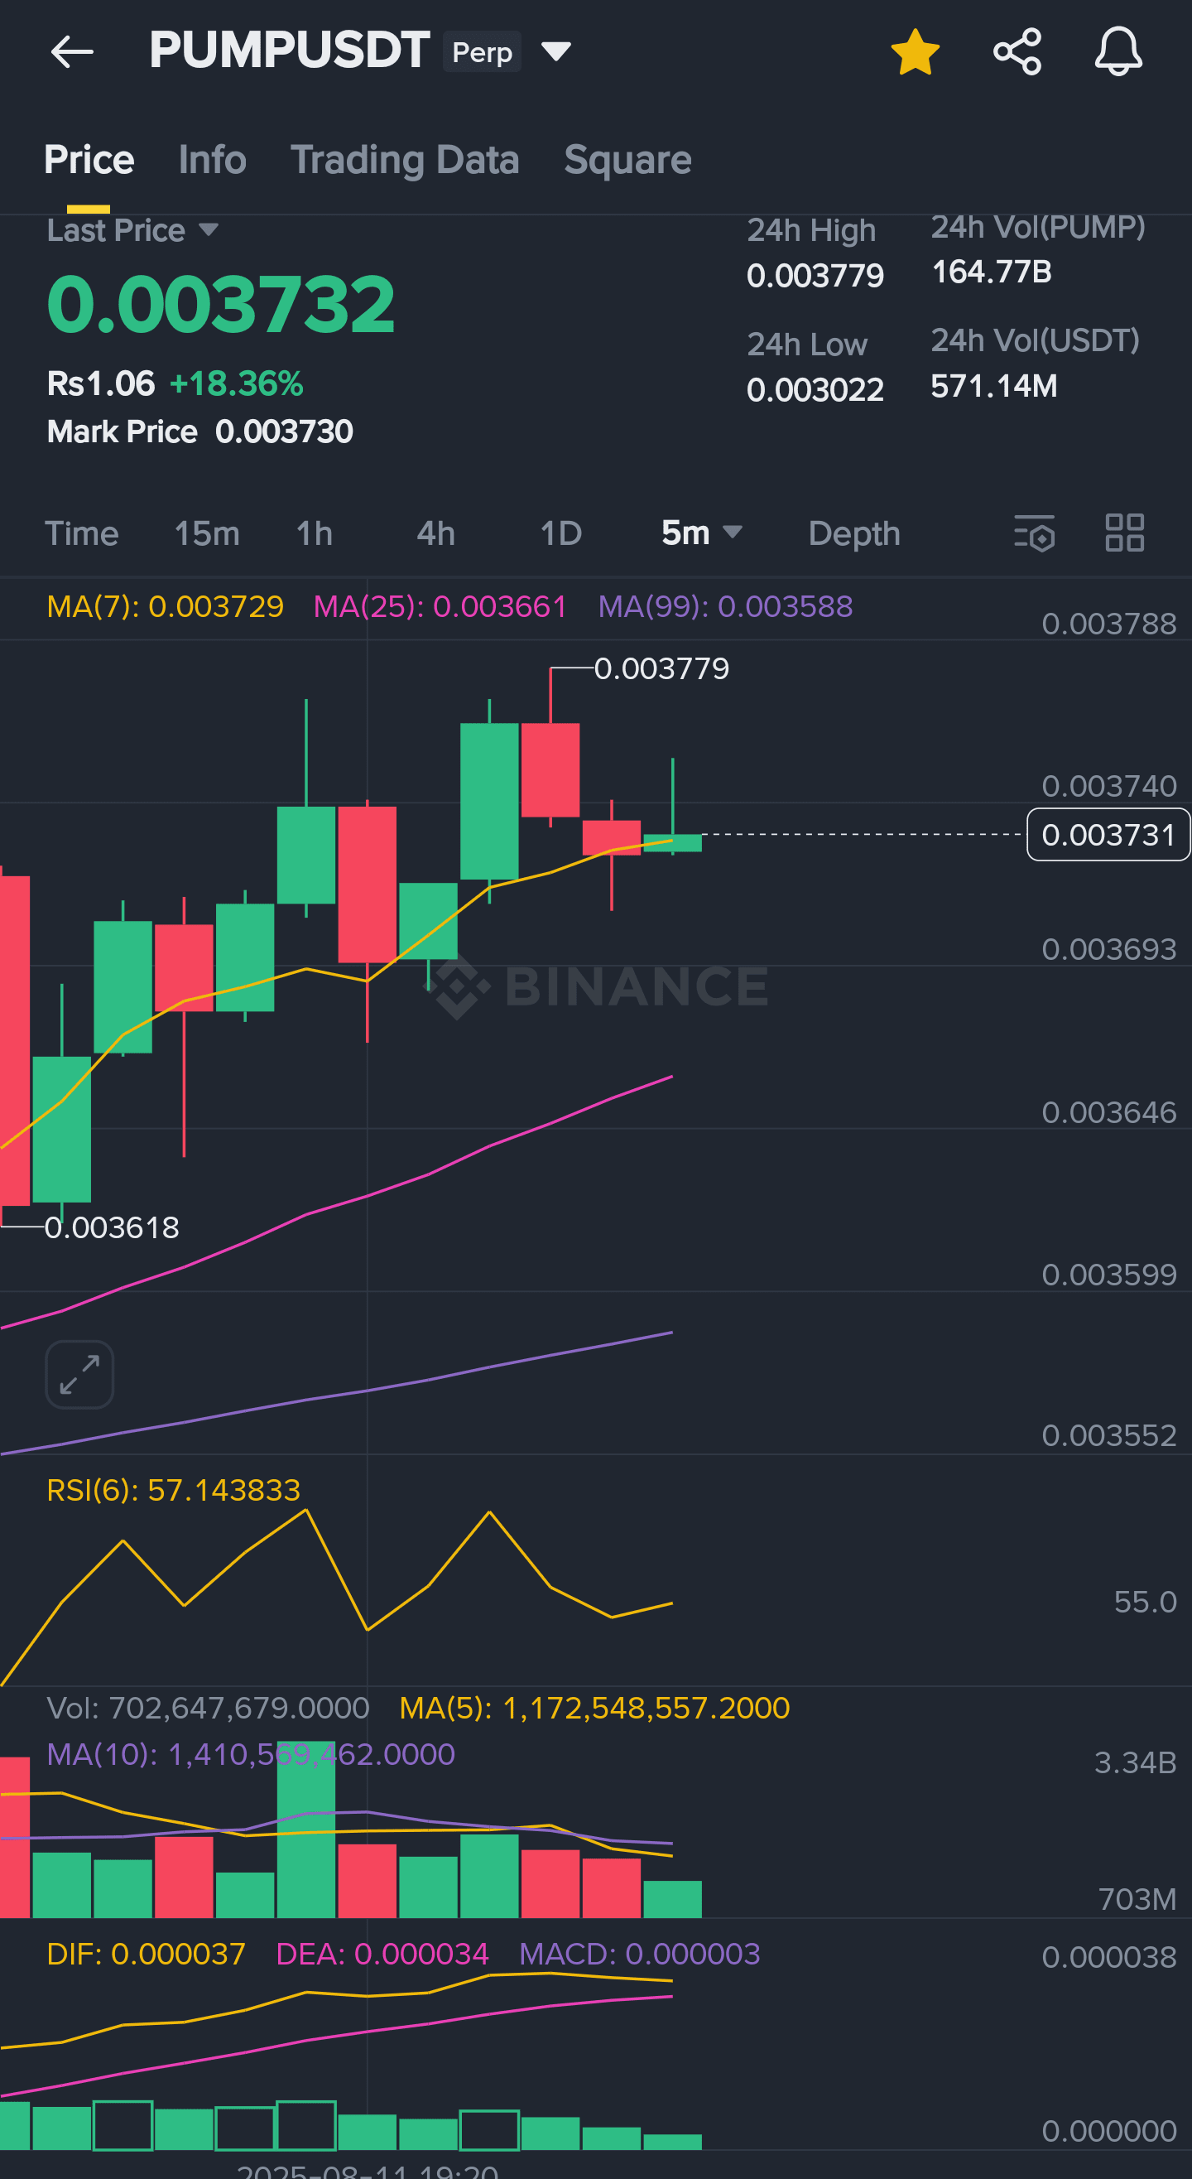Image resolution: width=1192 pixels, height=2179 pixels.
Task: Open the Trading Data tab
Action: click(x=404, y=160)
